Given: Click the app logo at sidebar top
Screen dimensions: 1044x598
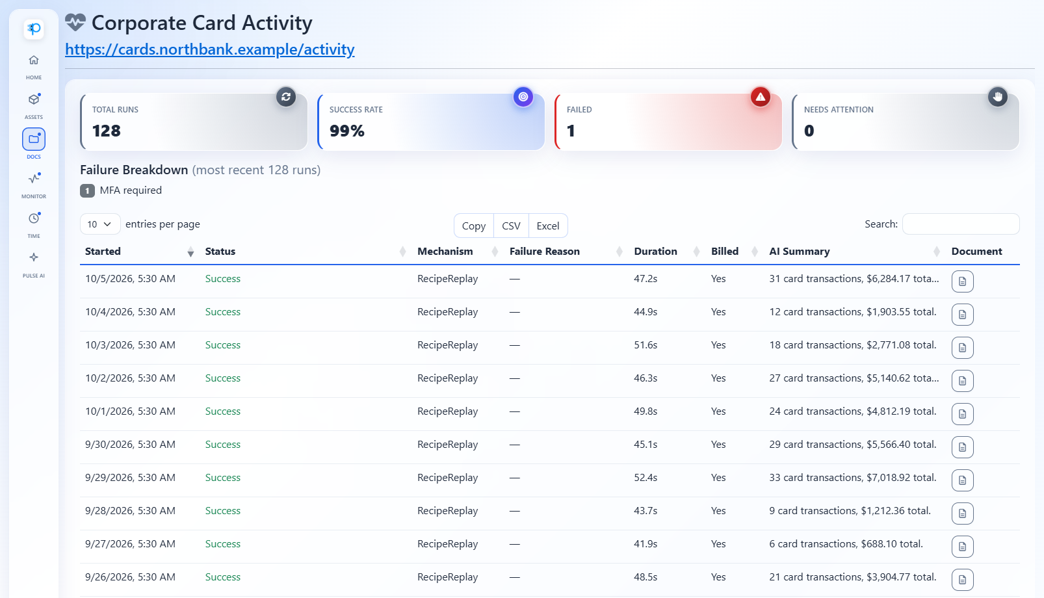Looking at the screenshot, I should [34, 29].
